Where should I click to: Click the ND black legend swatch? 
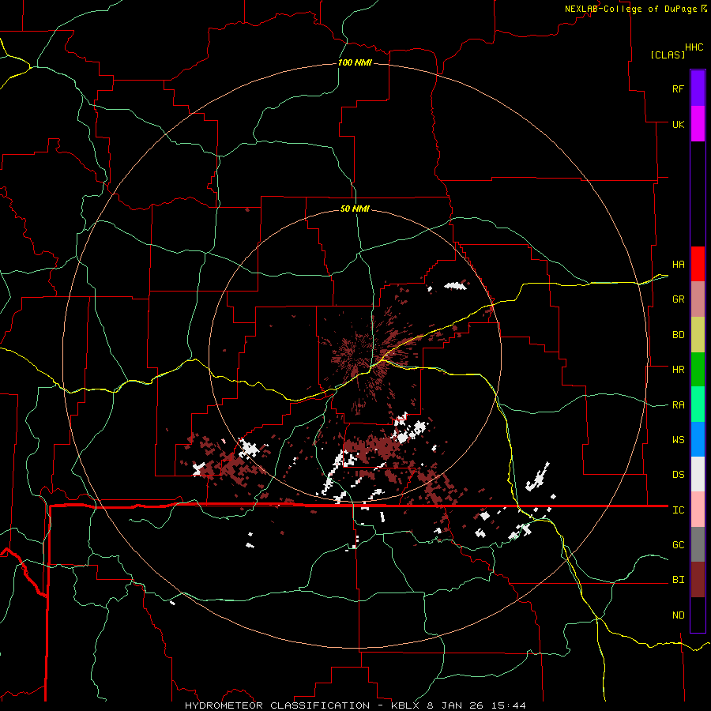[698, 615]
